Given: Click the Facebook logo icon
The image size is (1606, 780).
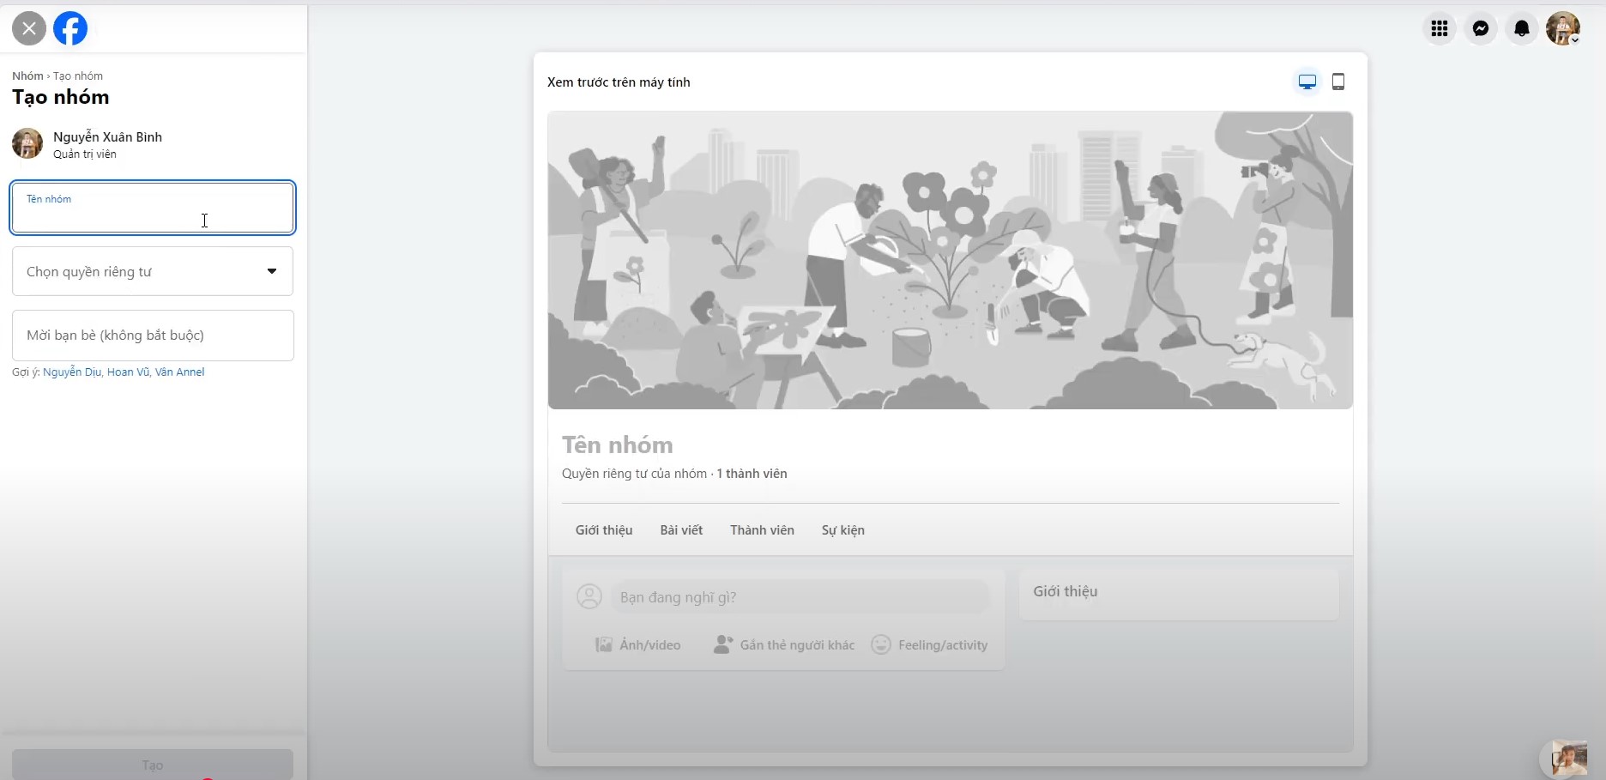Looking at the screenshot, I should pos(70,28).
